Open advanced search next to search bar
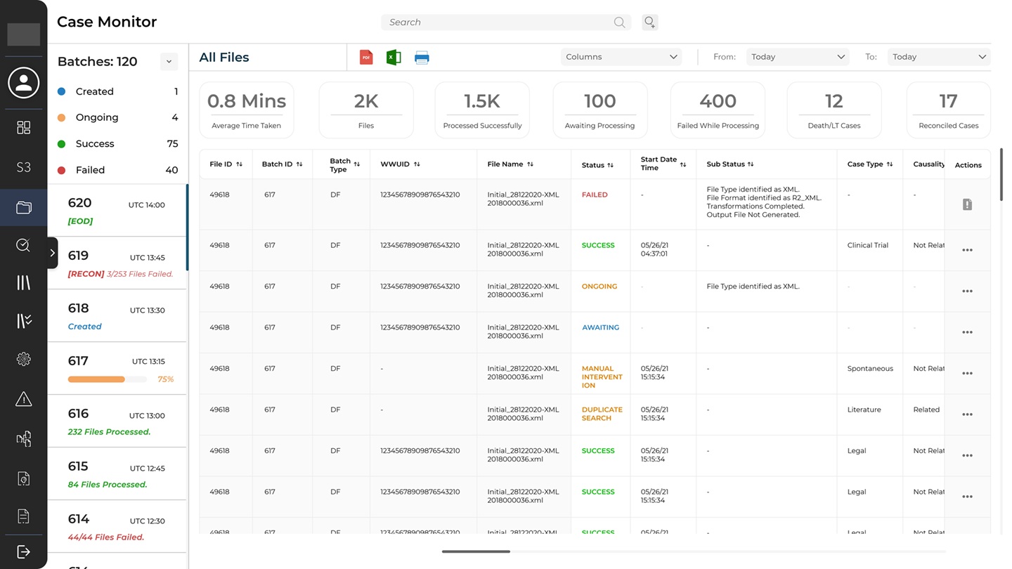 pos(650,22)
